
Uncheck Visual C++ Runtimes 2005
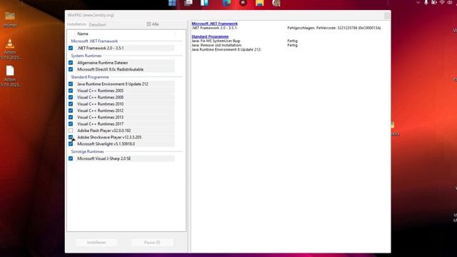pyautogui.click(x=71, y=91)
